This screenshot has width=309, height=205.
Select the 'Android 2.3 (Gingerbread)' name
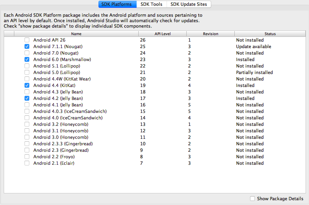point(61,150)
